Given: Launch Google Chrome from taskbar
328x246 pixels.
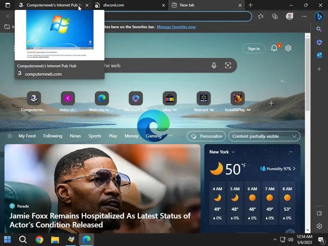Looking at the screenshot, I should coord(39,240).
